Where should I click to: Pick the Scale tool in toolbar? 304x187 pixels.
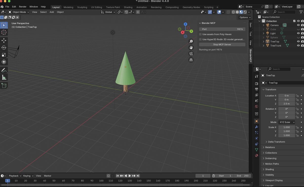point(4,55)
